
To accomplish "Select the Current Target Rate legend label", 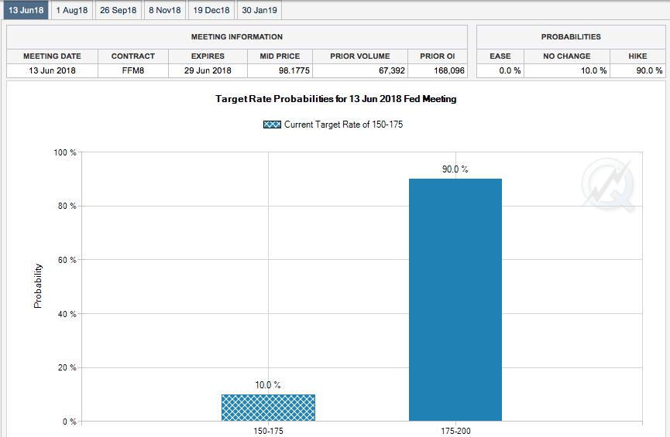I will (343, 125).
